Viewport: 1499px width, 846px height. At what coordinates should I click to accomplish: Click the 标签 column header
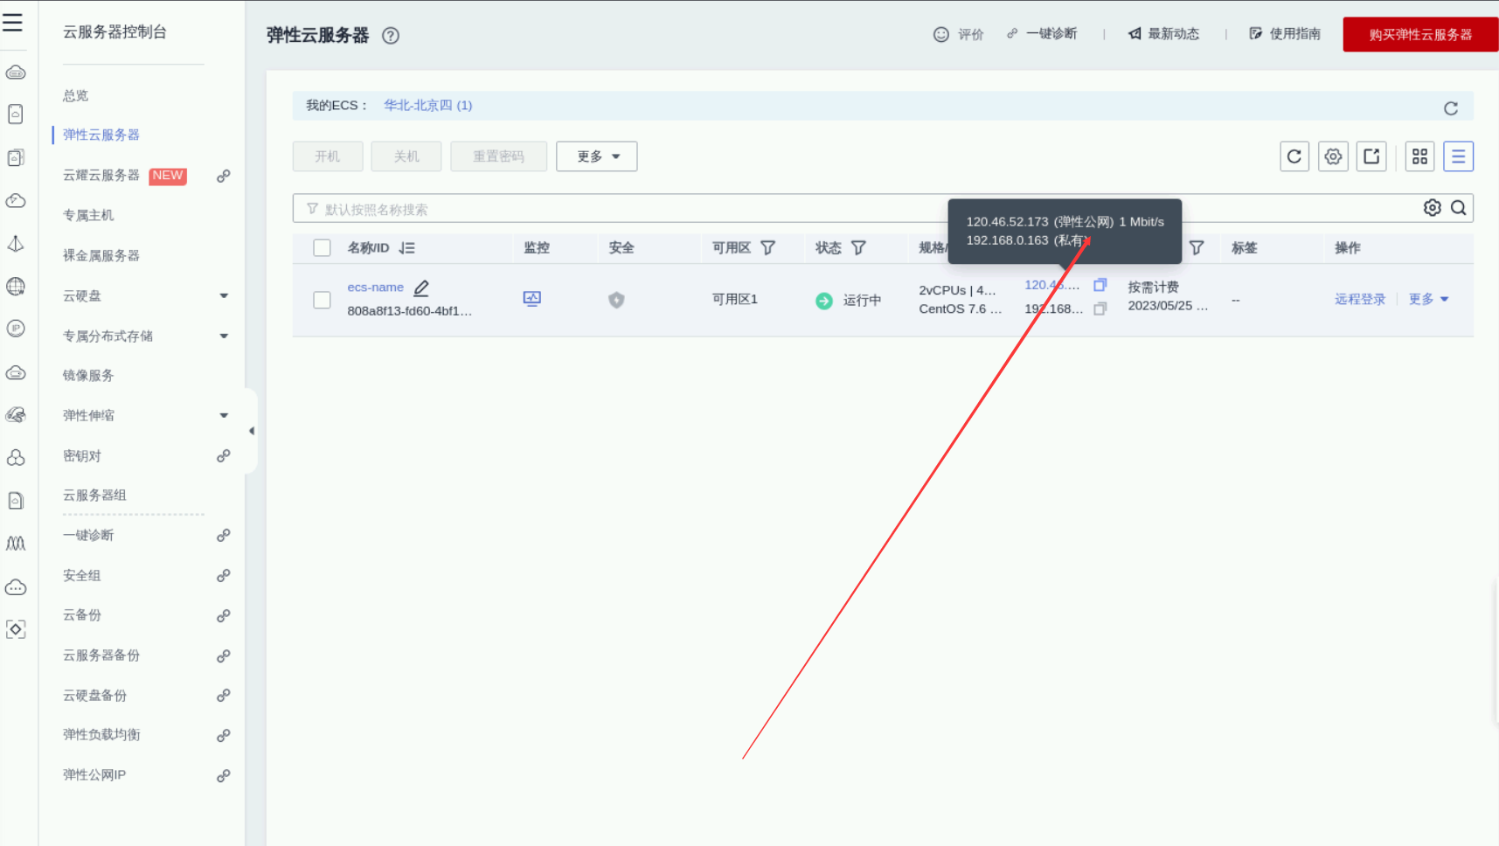(x=1245, y=248)
